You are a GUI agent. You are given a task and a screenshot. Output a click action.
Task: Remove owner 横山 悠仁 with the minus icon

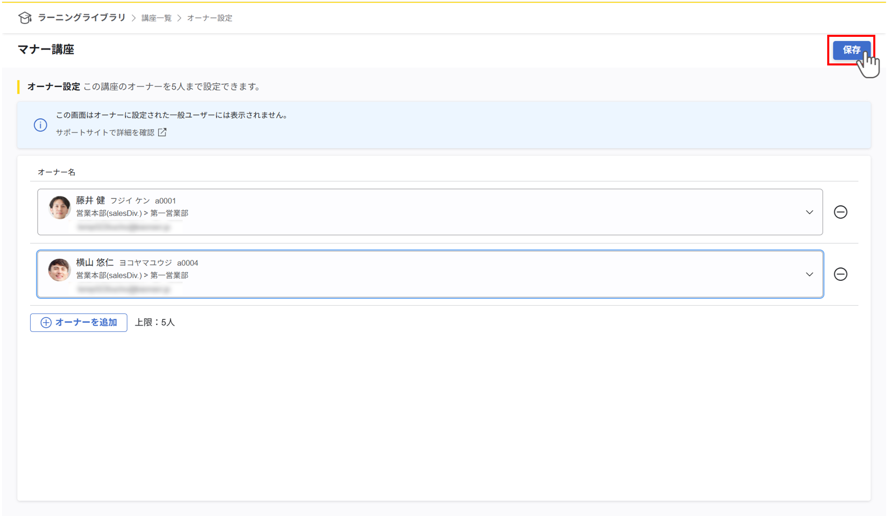point(841,274)
